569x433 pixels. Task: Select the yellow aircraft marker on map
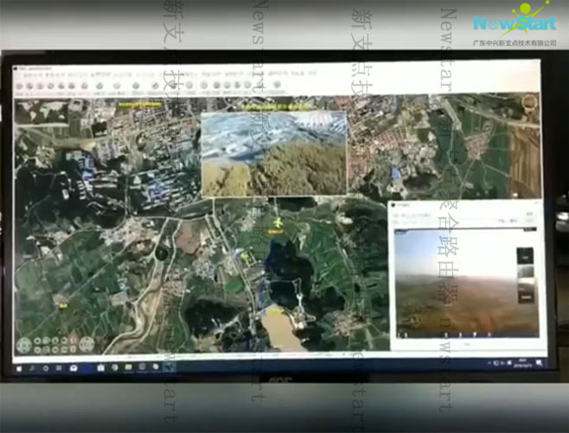pyautogui.click(x=278, y=222)
